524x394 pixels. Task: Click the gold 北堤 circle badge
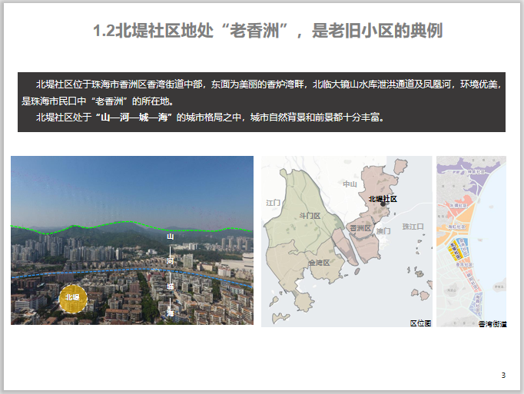73,298
